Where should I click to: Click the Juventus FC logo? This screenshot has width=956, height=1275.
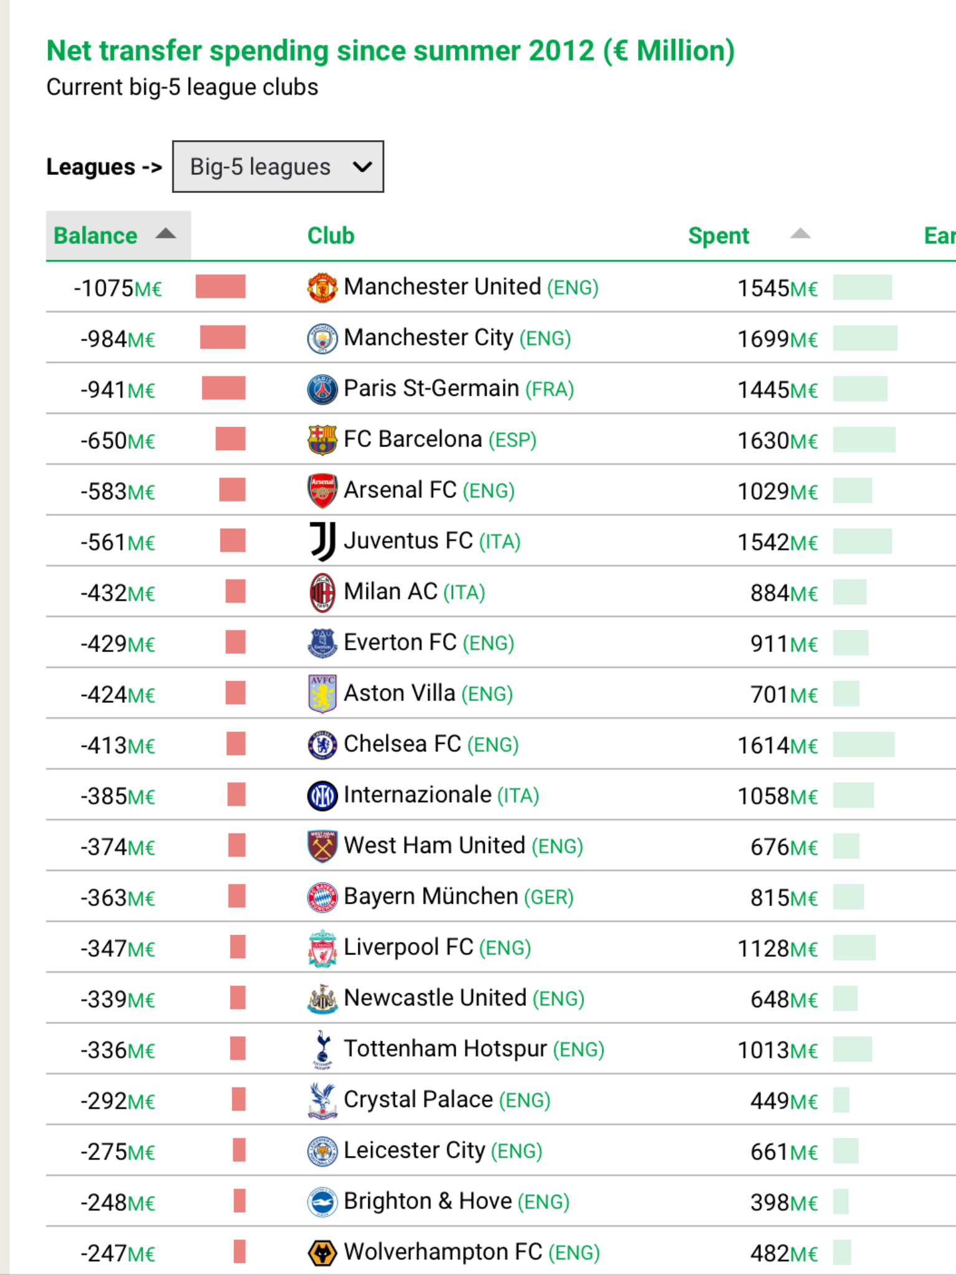click(323, 542)
